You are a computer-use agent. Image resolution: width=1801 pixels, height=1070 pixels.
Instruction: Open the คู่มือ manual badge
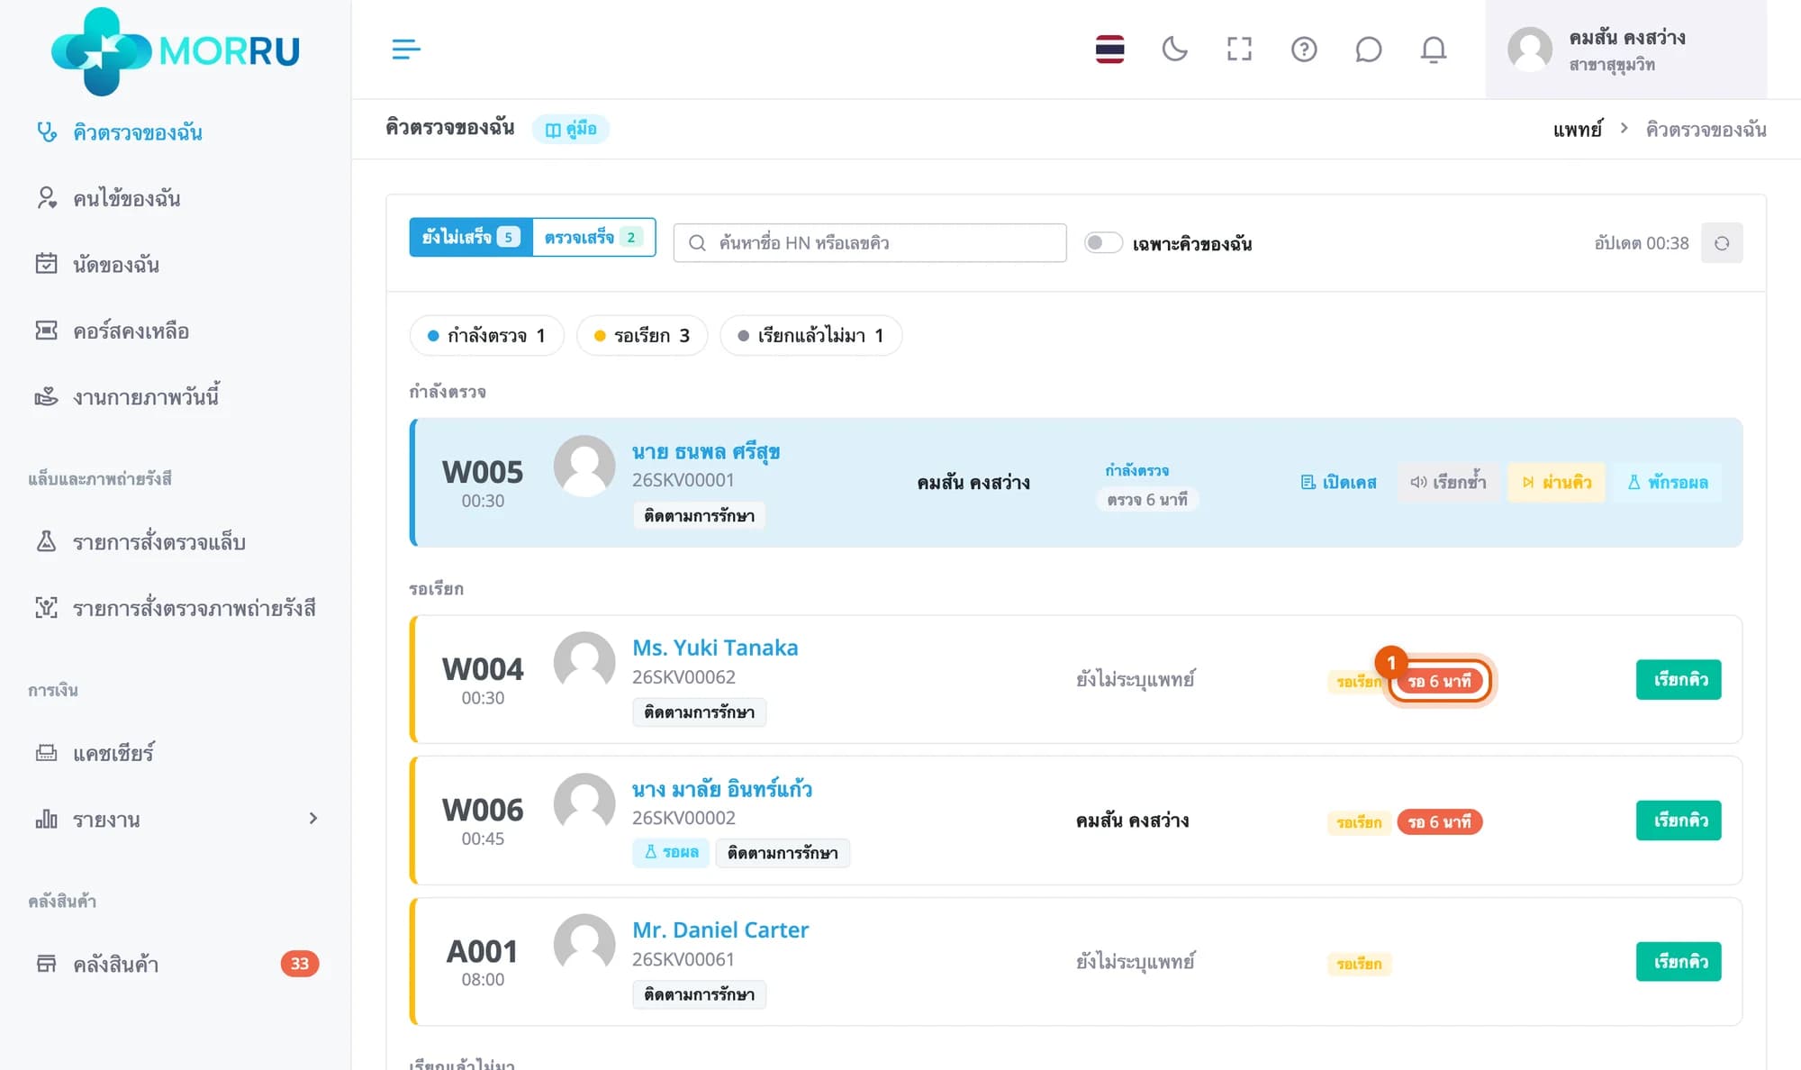pyautogui.click(x=571, y=129)
